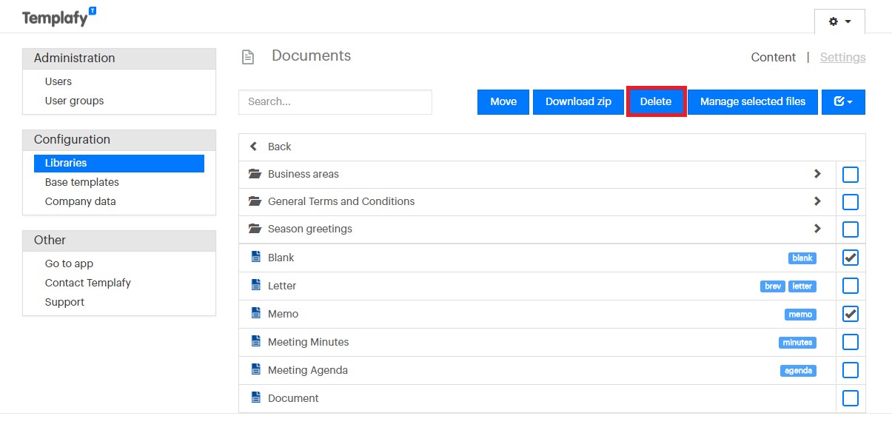This screenshot has width=892, height=433.
Task: Click the Documents page icon
Action: coord(249,57)
